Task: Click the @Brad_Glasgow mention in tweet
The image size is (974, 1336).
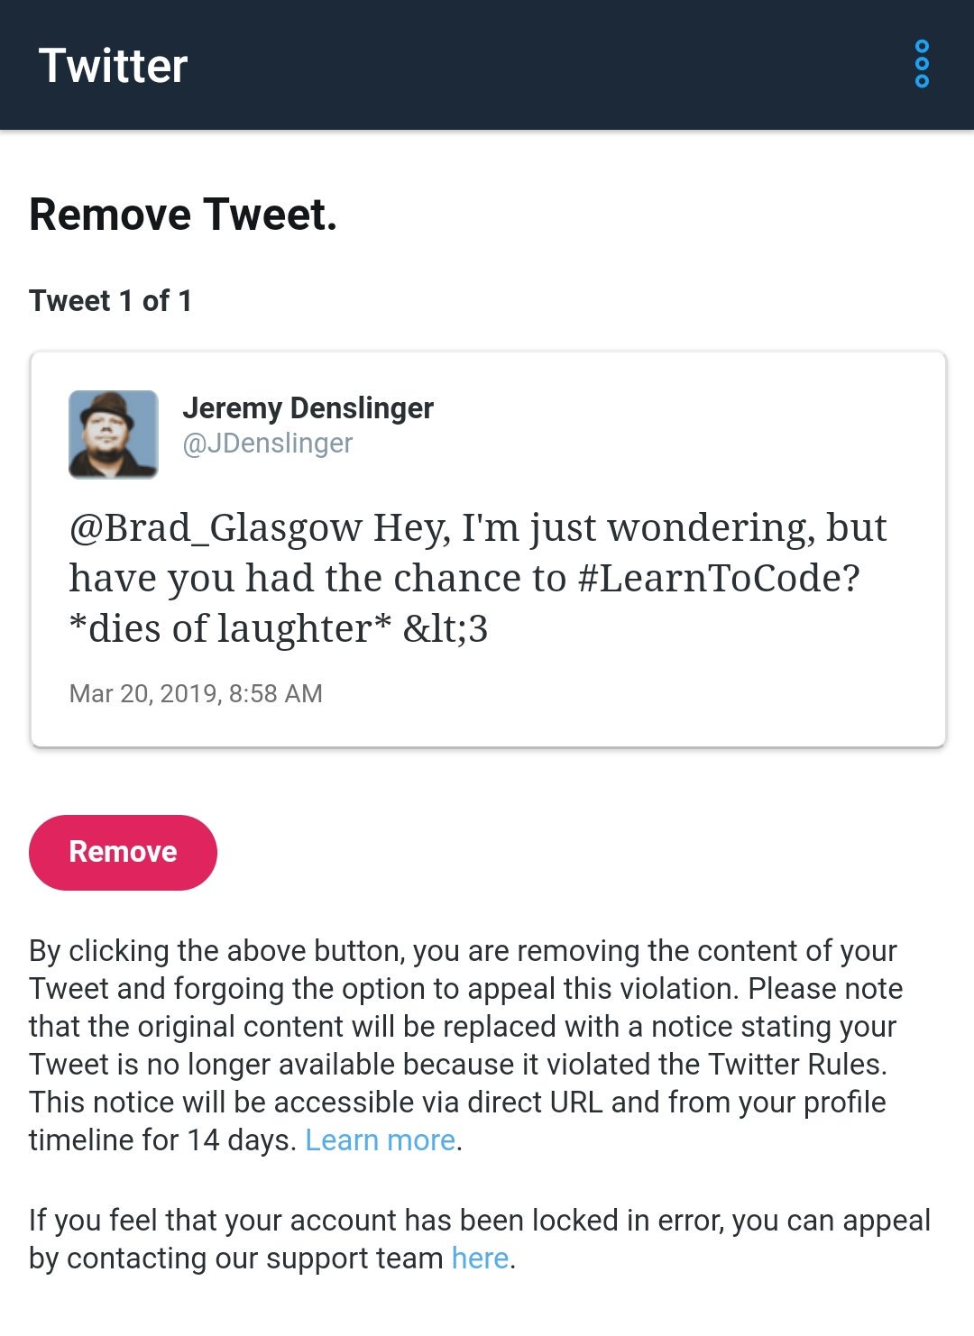Action: point(216,528)
